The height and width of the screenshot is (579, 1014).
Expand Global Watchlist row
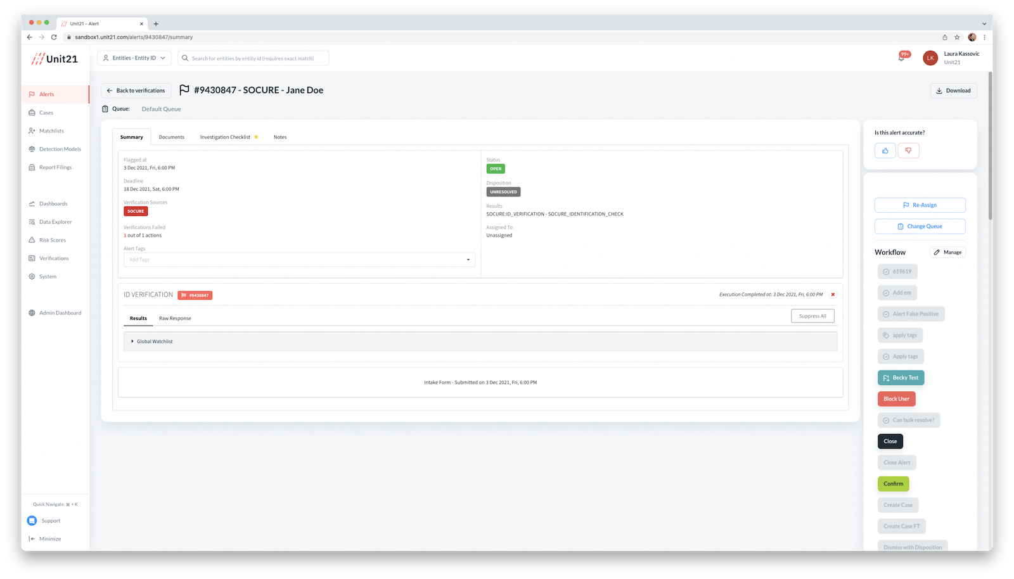pyautogui.click(x=480, y=341)
